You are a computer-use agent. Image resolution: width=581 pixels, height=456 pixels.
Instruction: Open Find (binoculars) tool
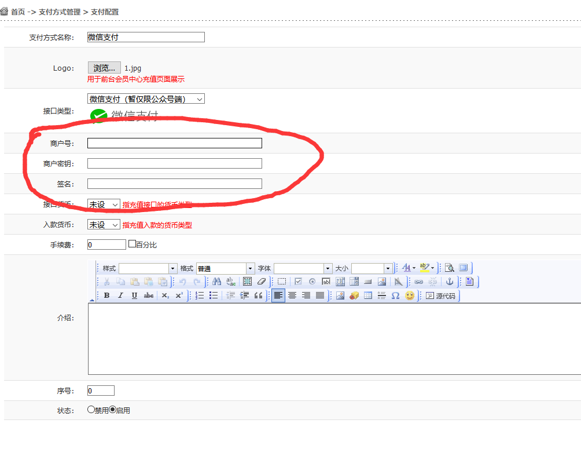click(x=217, y=282)
